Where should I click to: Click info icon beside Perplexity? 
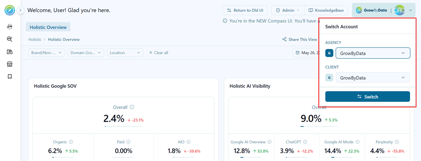(397, 142)
